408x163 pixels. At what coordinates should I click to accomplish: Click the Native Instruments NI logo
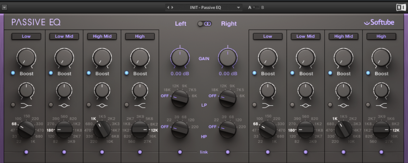tap(401, 7)
